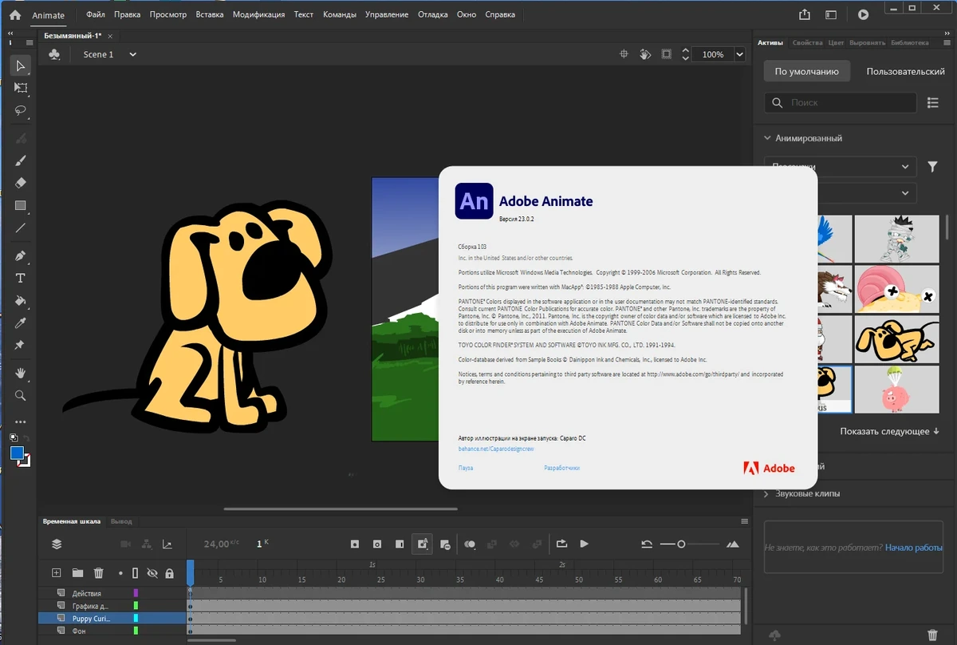Click the Test Movie play icon at top right
957x645 pixels.
863,14
